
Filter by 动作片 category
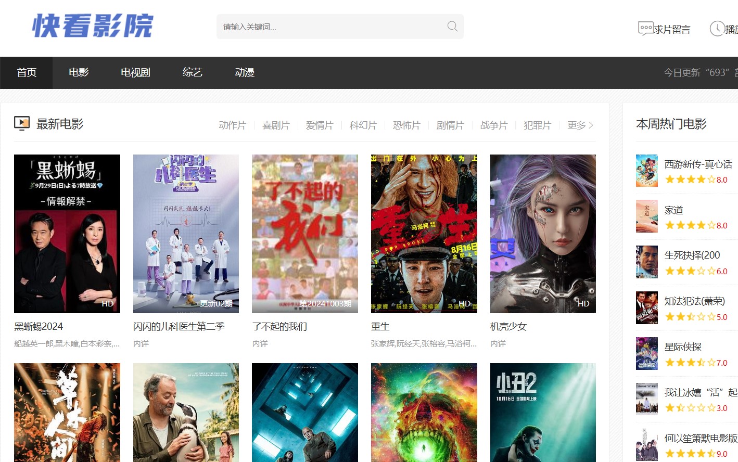(x=232, y=125)
